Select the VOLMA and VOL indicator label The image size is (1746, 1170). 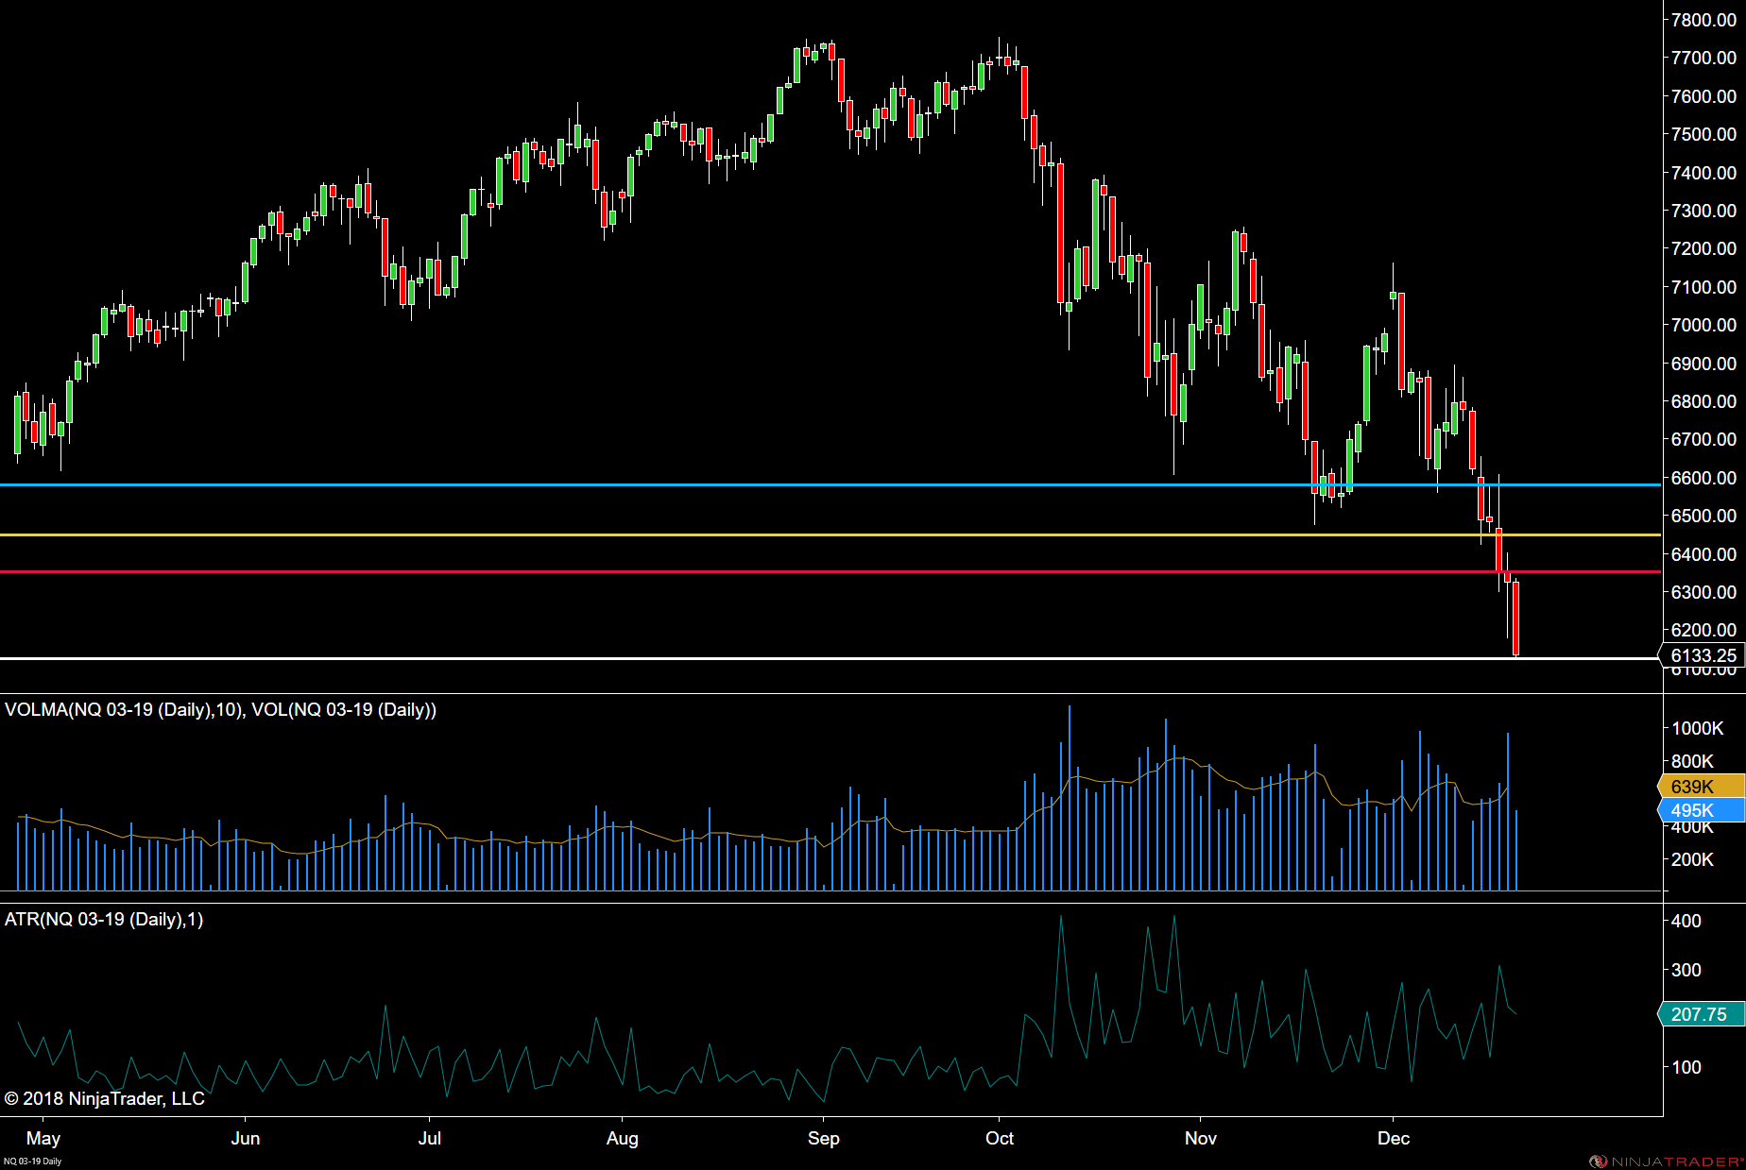(220, 710)
